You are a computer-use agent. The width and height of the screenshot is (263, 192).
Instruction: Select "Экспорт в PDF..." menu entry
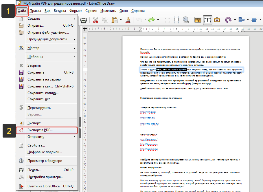[47, 130]
